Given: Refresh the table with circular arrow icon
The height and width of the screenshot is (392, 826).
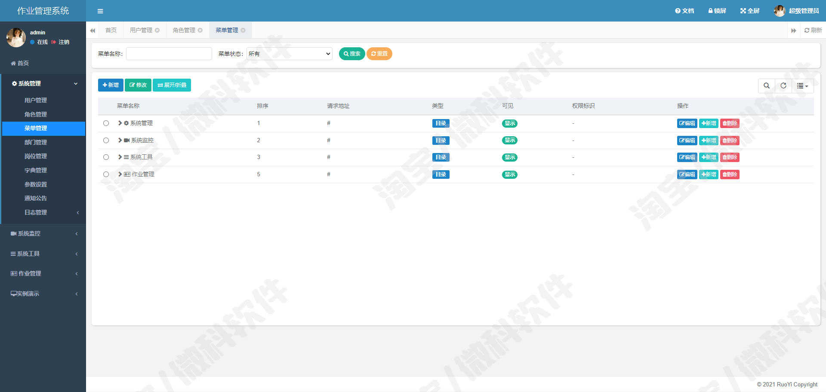Looking at the screenshot, I should tap(783, 86).
